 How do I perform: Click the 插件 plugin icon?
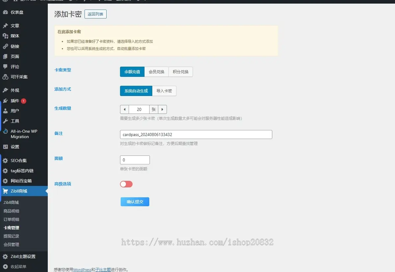tap(5, 101)
